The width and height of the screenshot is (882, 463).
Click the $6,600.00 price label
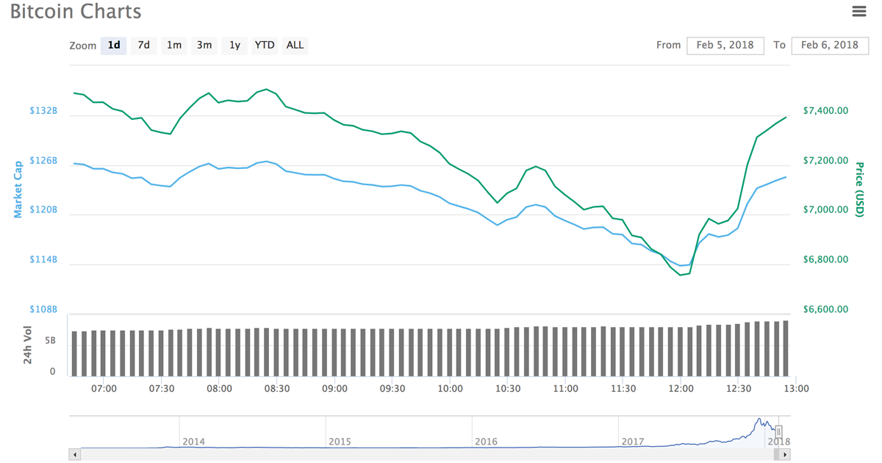[825, 309]
